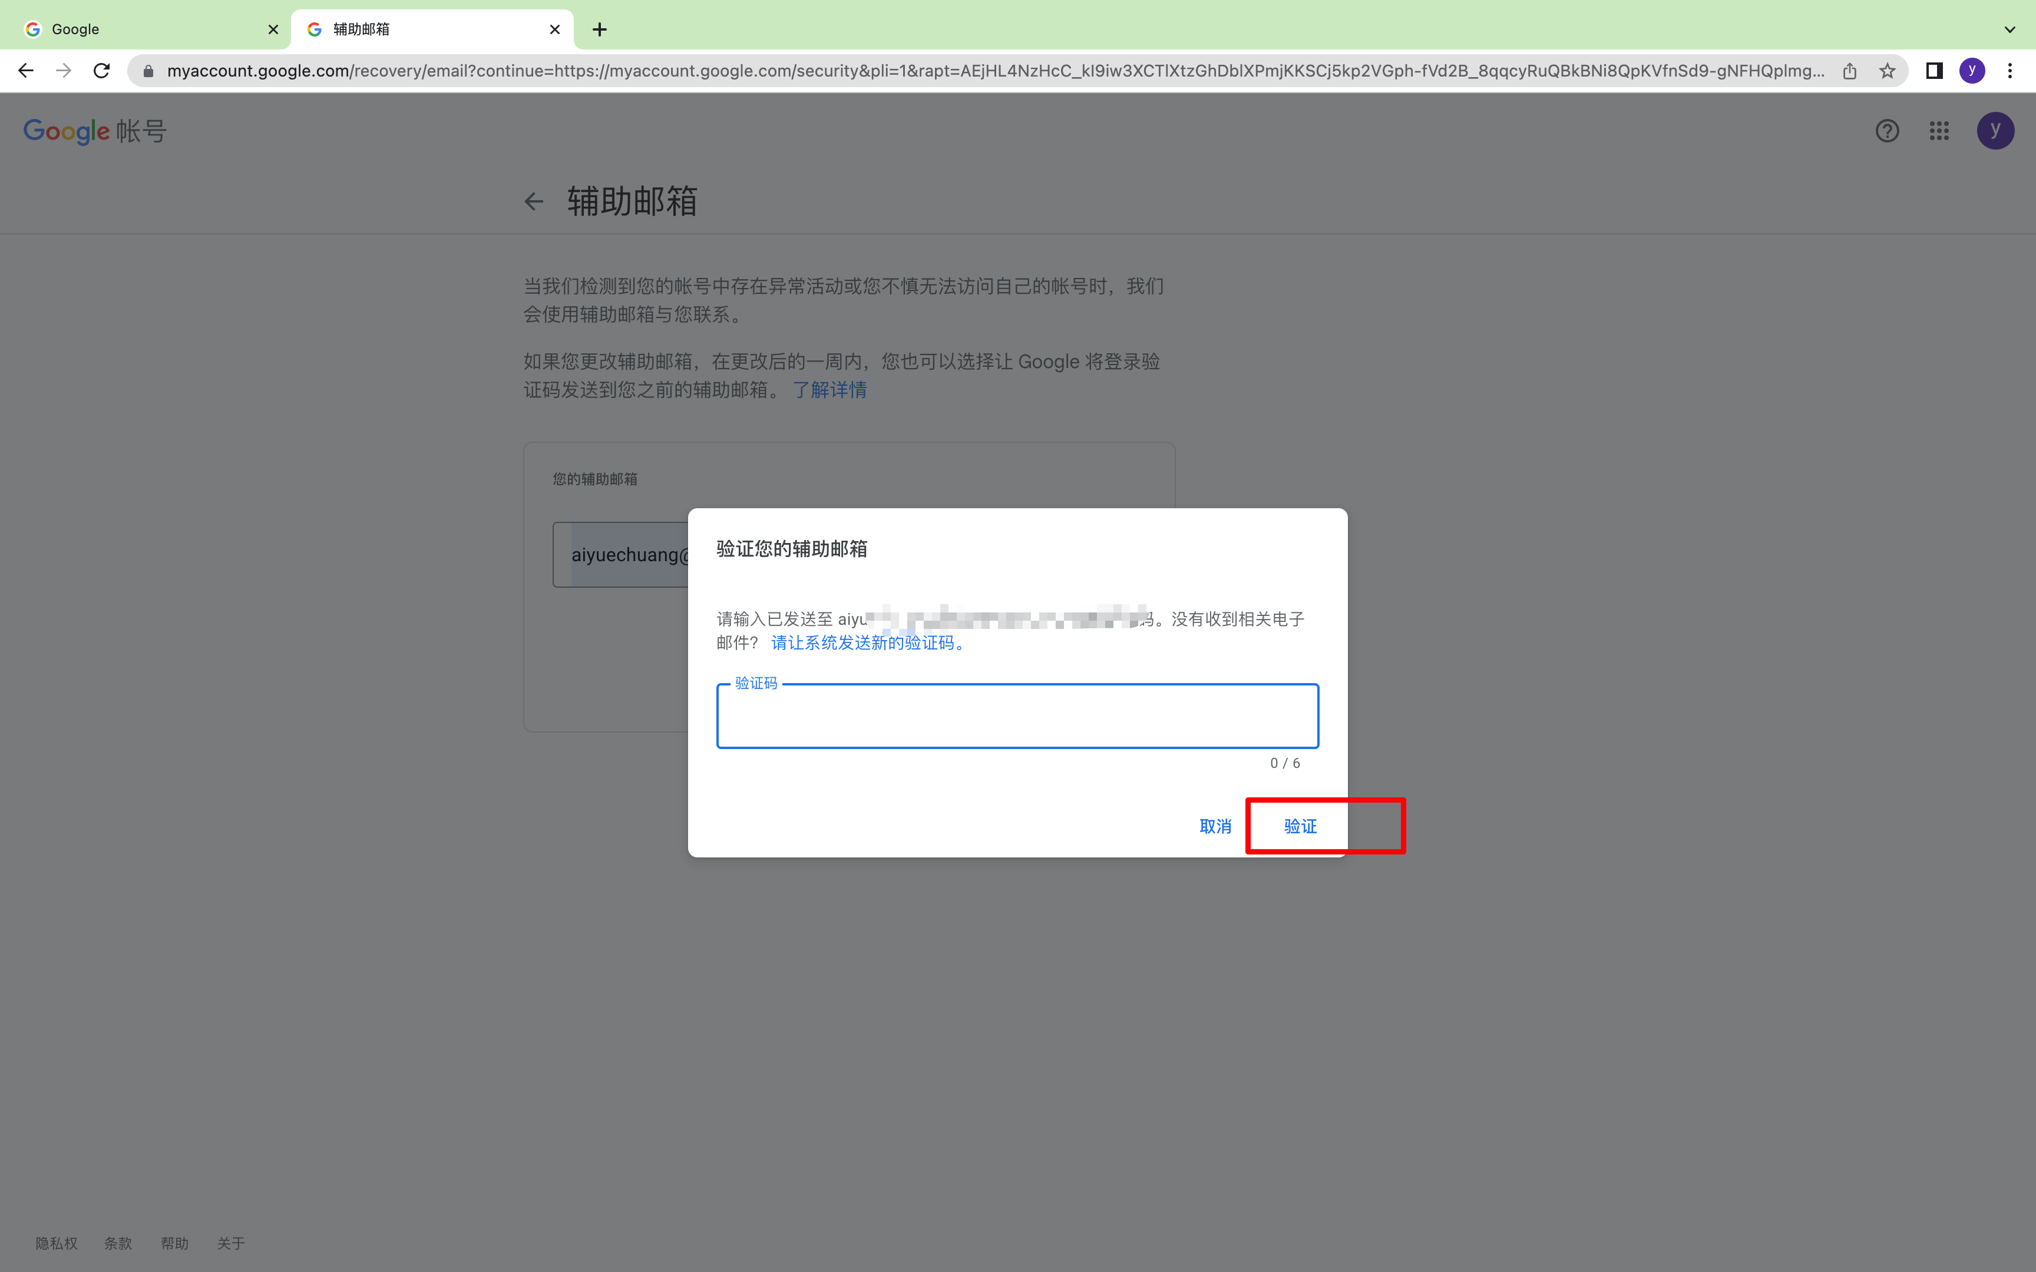Open the Chrome three-dot menu

click(x=2010, y=71)
